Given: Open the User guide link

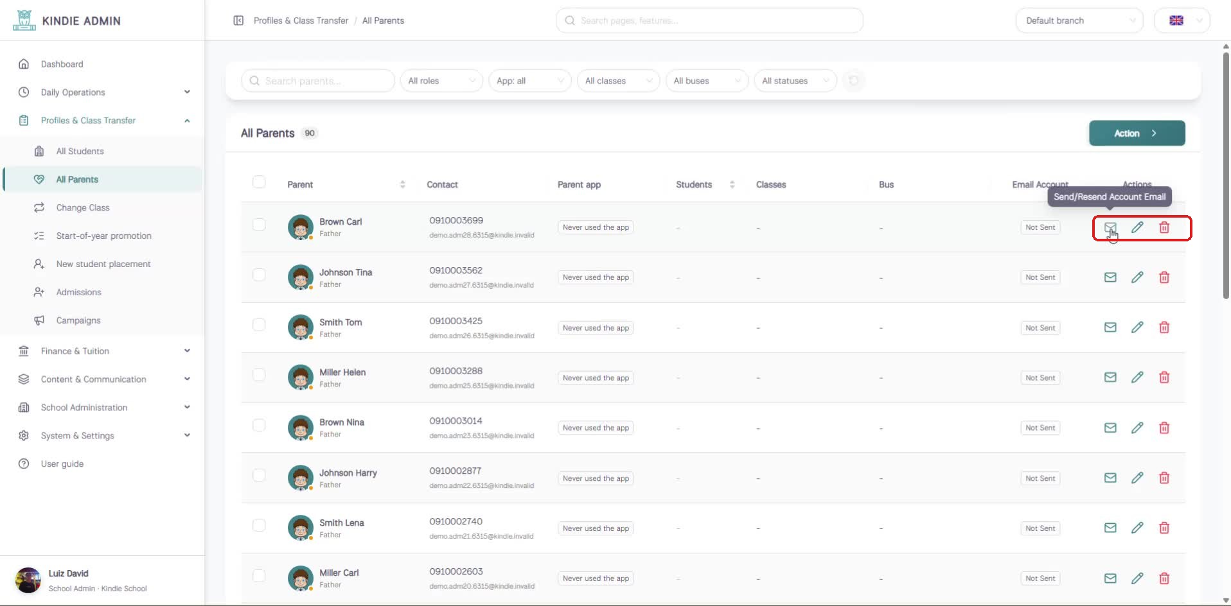Looking at the screenshot, I should point(62,463).
